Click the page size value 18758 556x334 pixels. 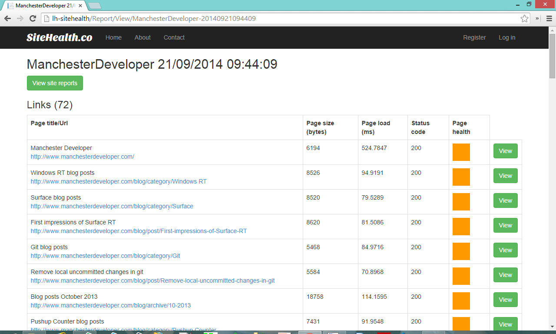point(315,297)
